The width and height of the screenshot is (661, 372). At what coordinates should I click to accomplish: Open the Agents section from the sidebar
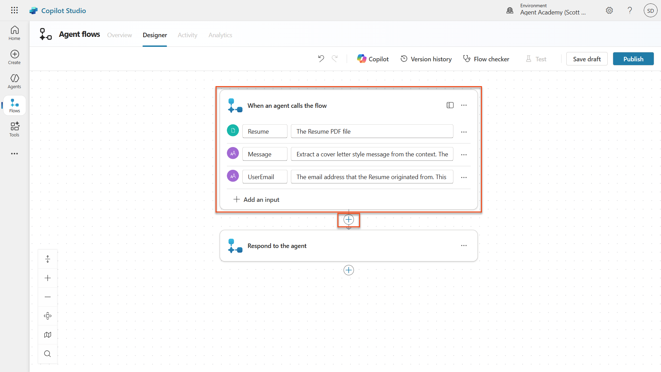pos(14,81)
